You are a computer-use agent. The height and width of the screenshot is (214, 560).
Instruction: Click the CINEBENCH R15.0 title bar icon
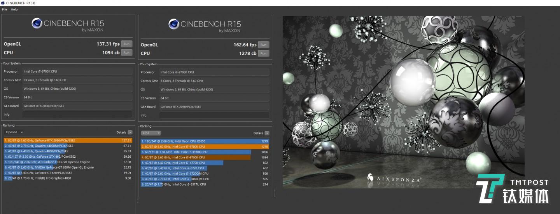tap(3, 3)
